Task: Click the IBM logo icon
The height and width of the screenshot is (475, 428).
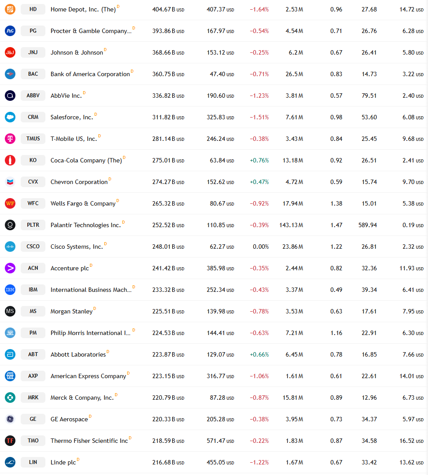Action: click(10, 290)
